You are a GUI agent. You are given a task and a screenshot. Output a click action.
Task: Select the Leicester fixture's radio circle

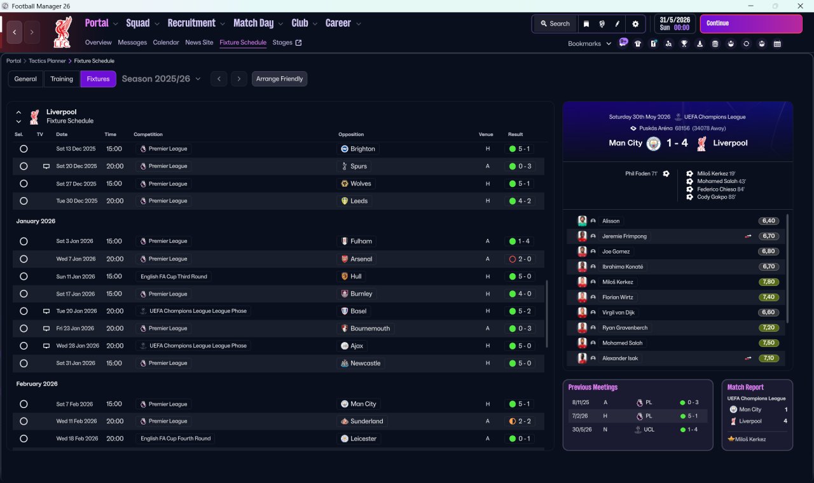click(x=24, y=439)
